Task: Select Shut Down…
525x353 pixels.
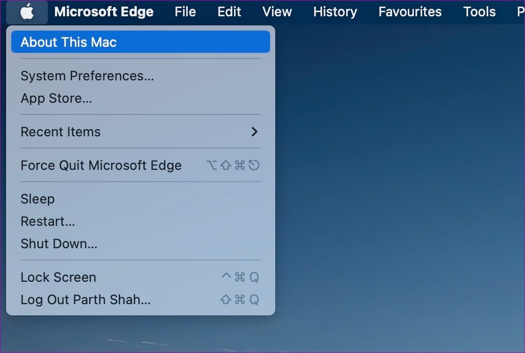Action: [x=141, y=244]
